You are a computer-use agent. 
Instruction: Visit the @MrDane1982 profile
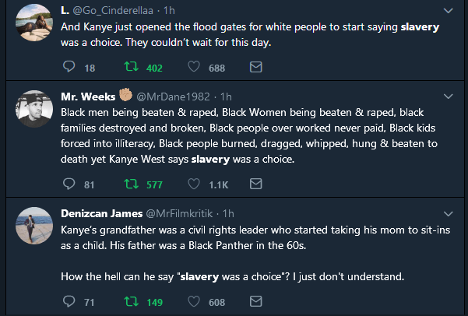click(176, 97)
